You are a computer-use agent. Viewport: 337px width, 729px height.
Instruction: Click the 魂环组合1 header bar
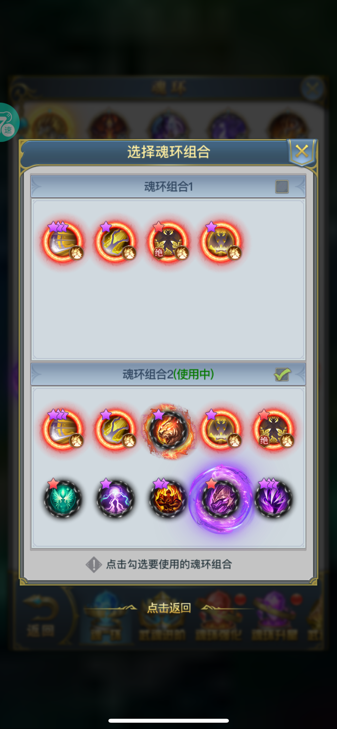(x=168, y=187)
